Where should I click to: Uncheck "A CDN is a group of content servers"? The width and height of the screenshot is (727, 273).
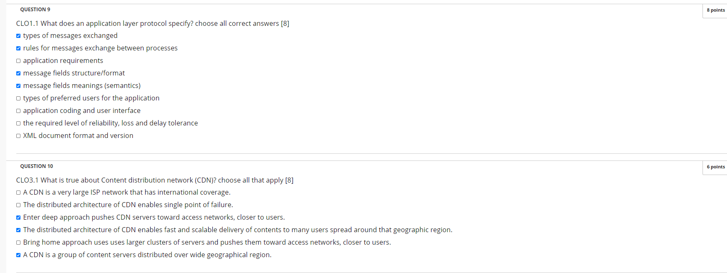18,255
